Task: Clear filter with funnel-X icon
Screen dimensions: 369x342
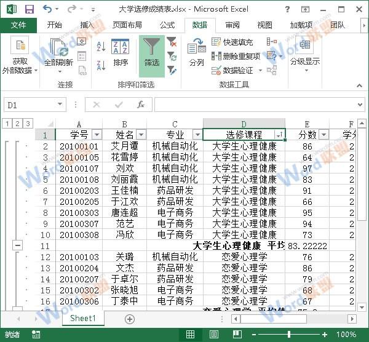Action: click(x=172, y=42)
